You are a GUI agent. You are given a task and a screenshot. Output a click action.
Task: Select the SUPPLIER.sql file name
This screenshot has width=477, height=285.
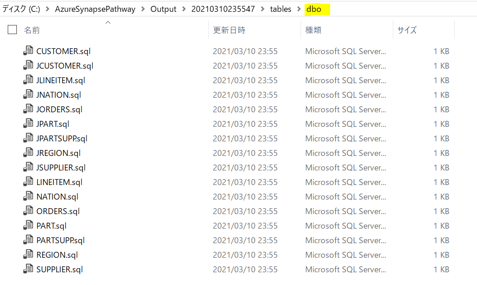coord(60,270)
